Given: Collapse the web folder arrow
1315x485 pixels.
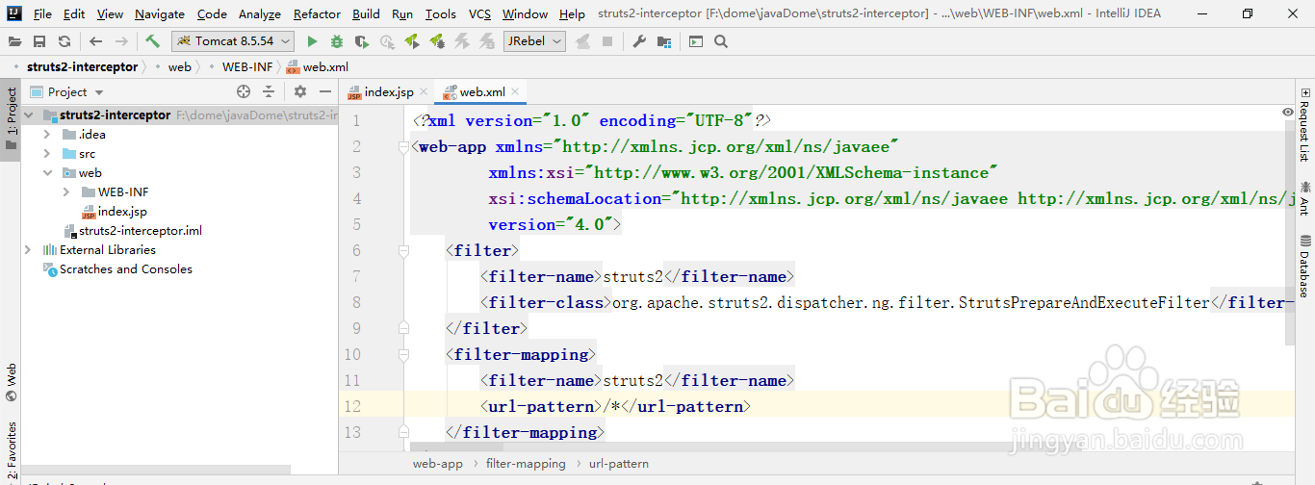Looking at the screenshot, I should (x=47, y=172).
